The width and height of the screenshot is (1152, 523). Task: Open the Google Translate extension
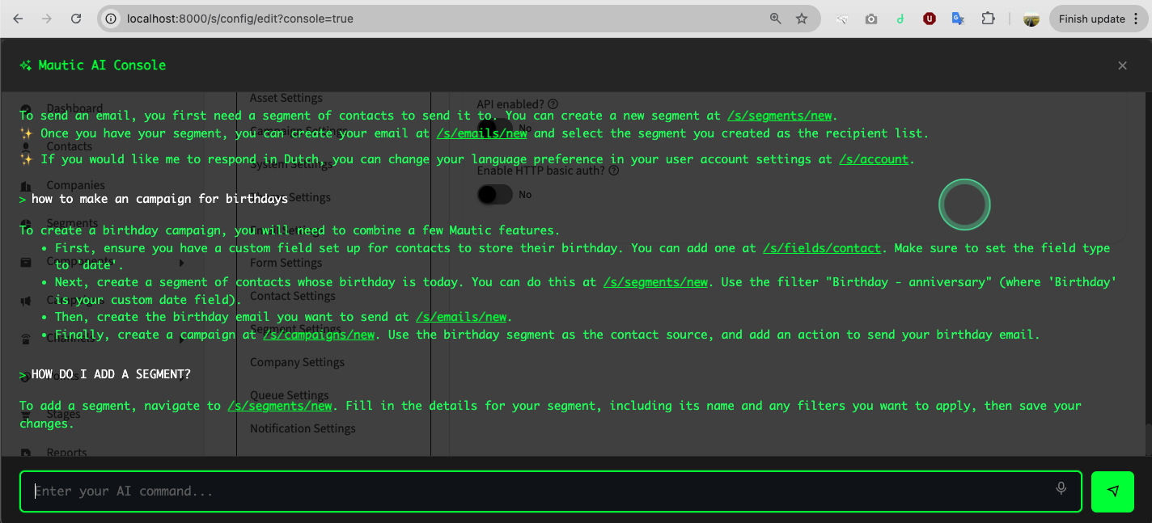coord(958,19)
